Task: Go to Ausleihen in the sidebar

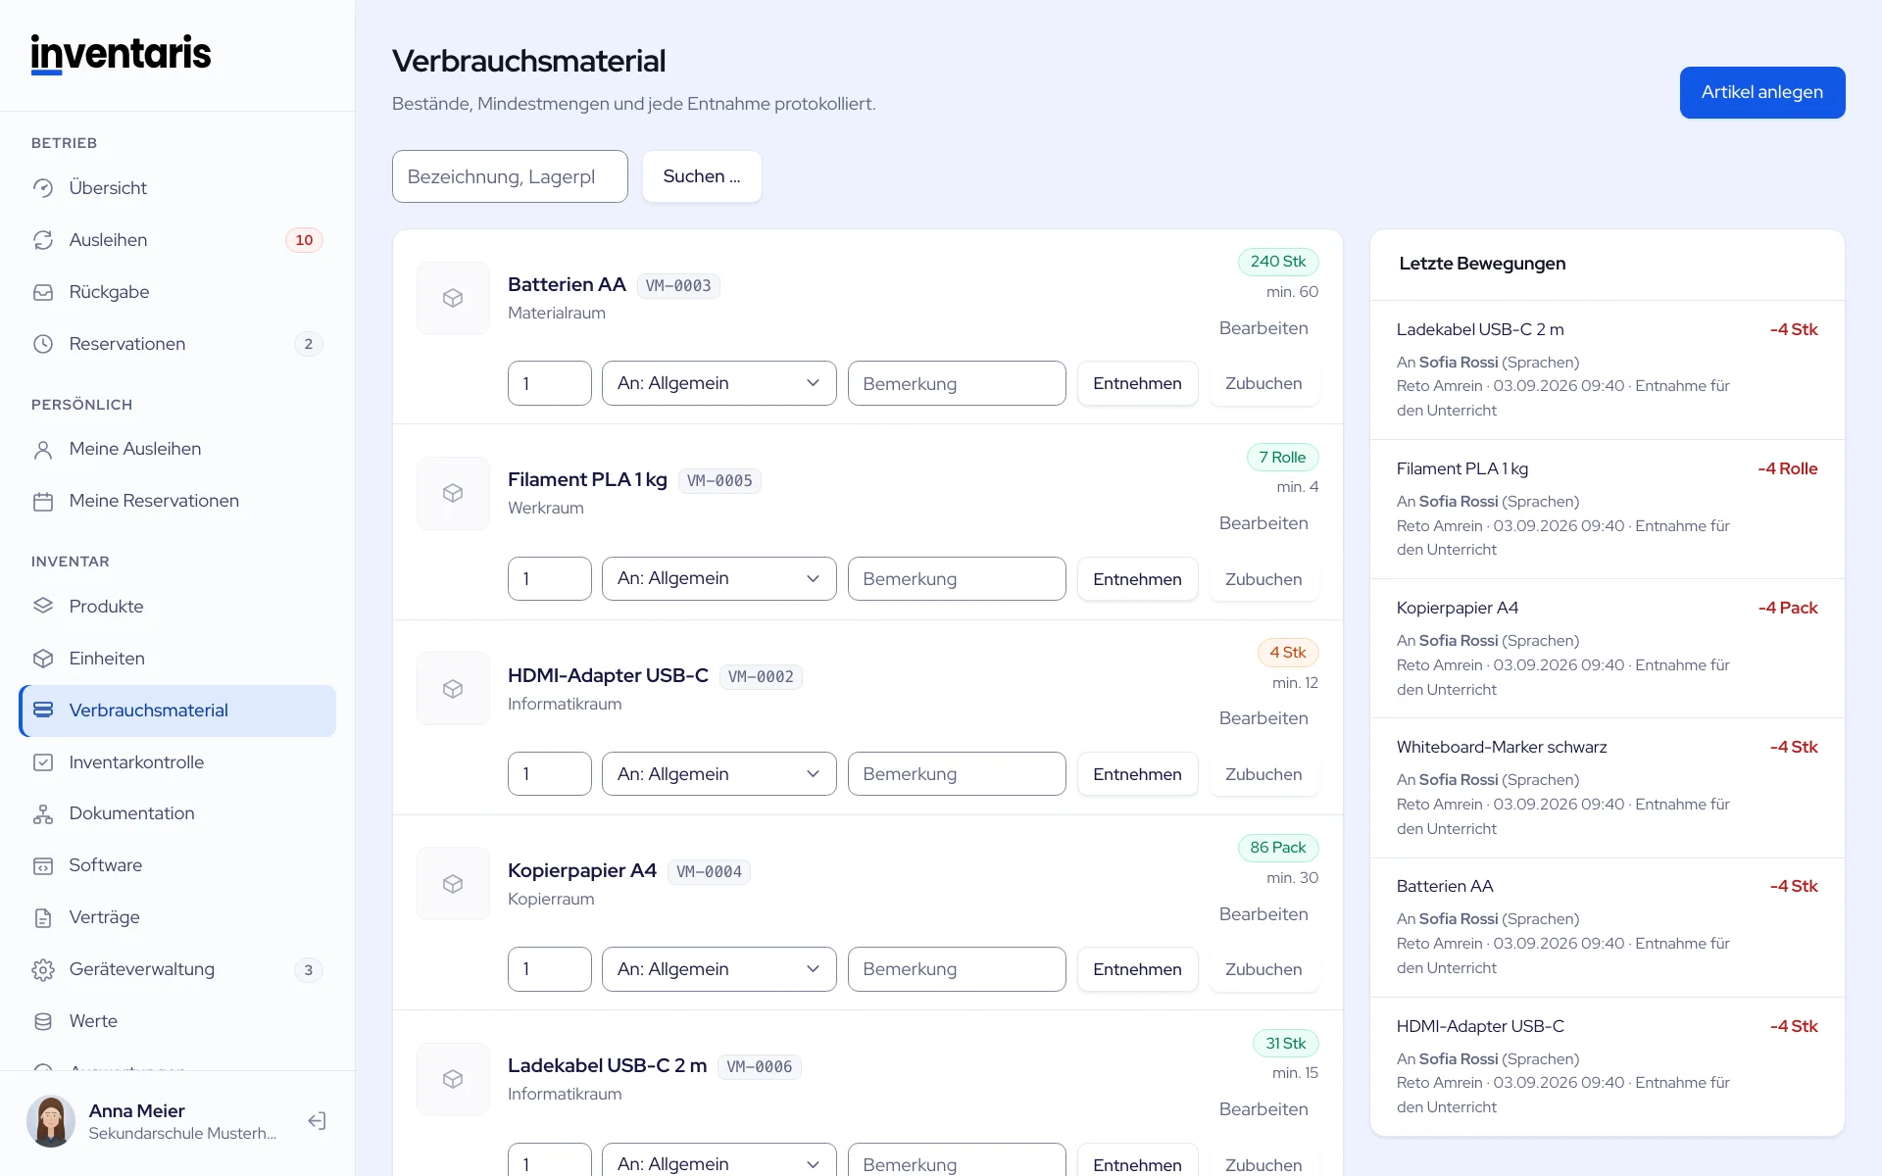Action: 177,240
